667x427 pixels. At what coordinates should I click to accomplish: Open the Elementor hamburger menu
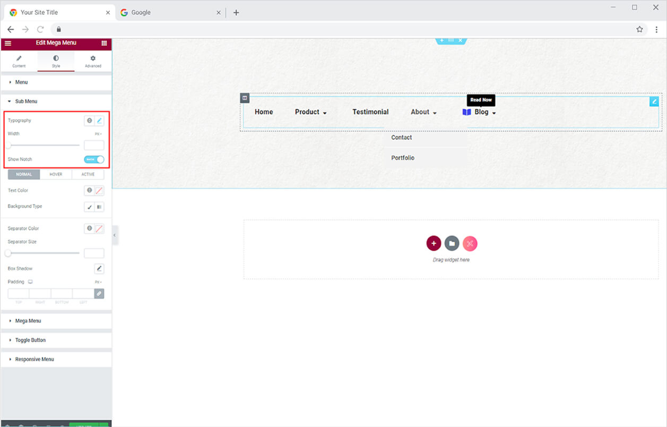[x=8, y=43]
